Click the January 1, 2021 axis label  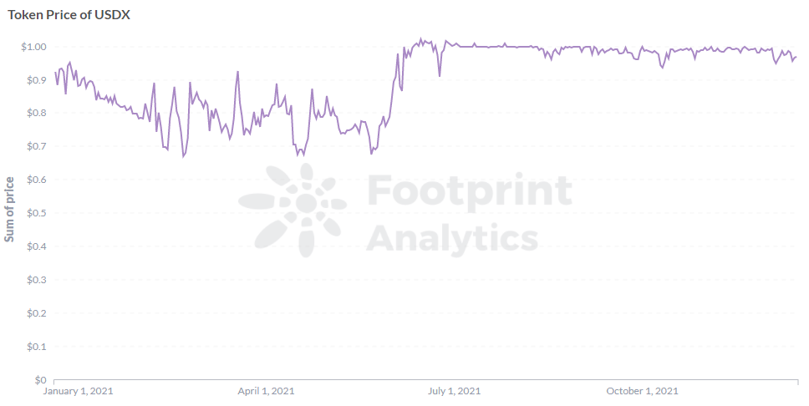pos(78,391)
